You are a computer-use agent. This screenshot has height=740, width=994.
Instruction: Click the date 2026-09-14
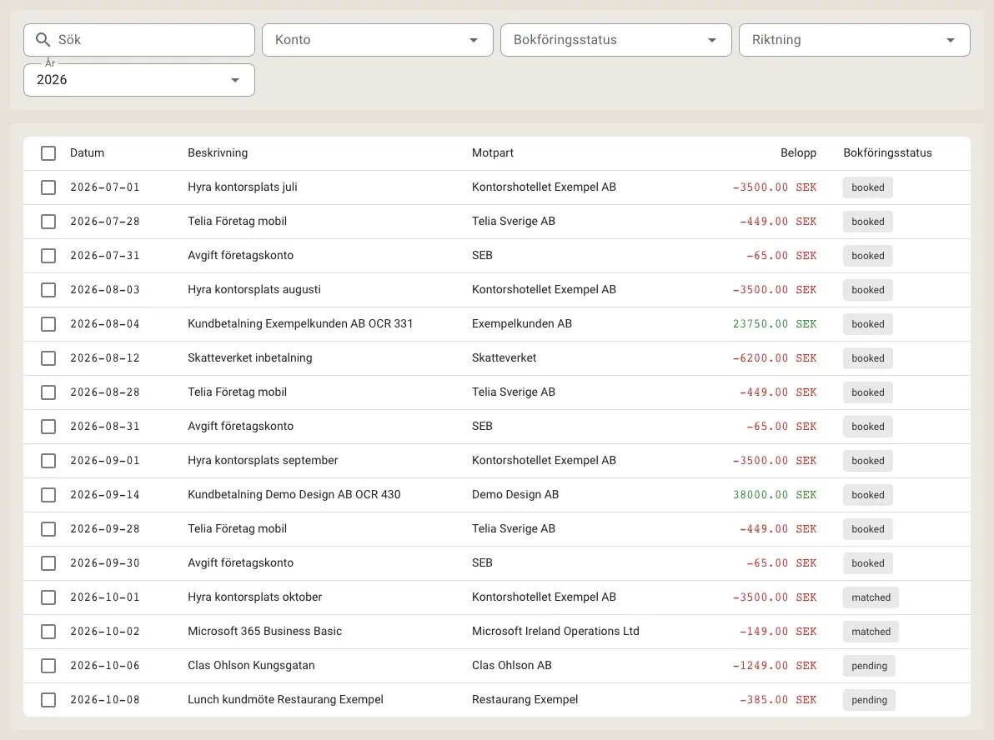104,495
